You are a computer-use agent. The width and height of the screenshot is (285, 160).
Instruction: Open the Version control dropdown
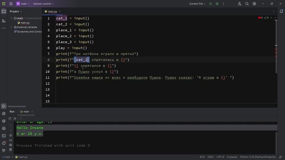tap(43, 4)
